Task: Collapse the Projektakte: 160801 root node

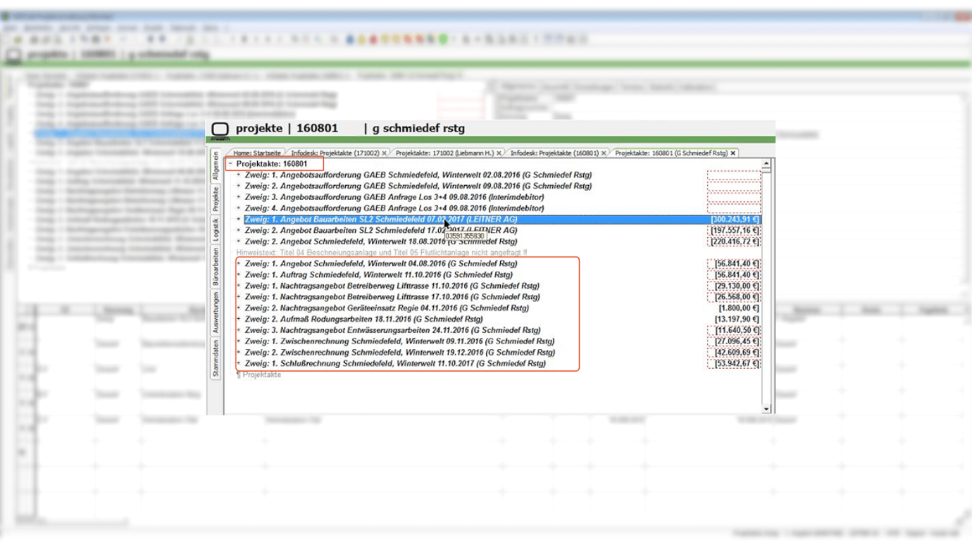Action: click(231, 164)
